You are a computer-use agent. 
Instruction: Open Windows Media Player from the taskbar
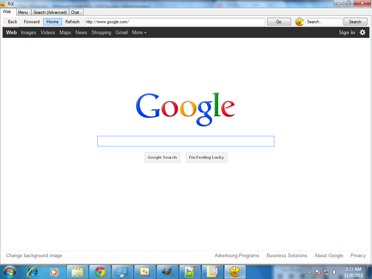pyautogui.click(x=54, y=272)
